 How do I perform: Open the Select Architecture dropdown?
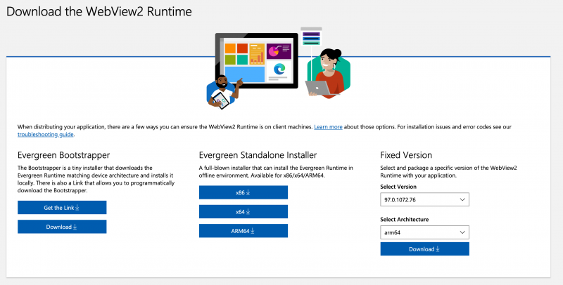(425, 232)
